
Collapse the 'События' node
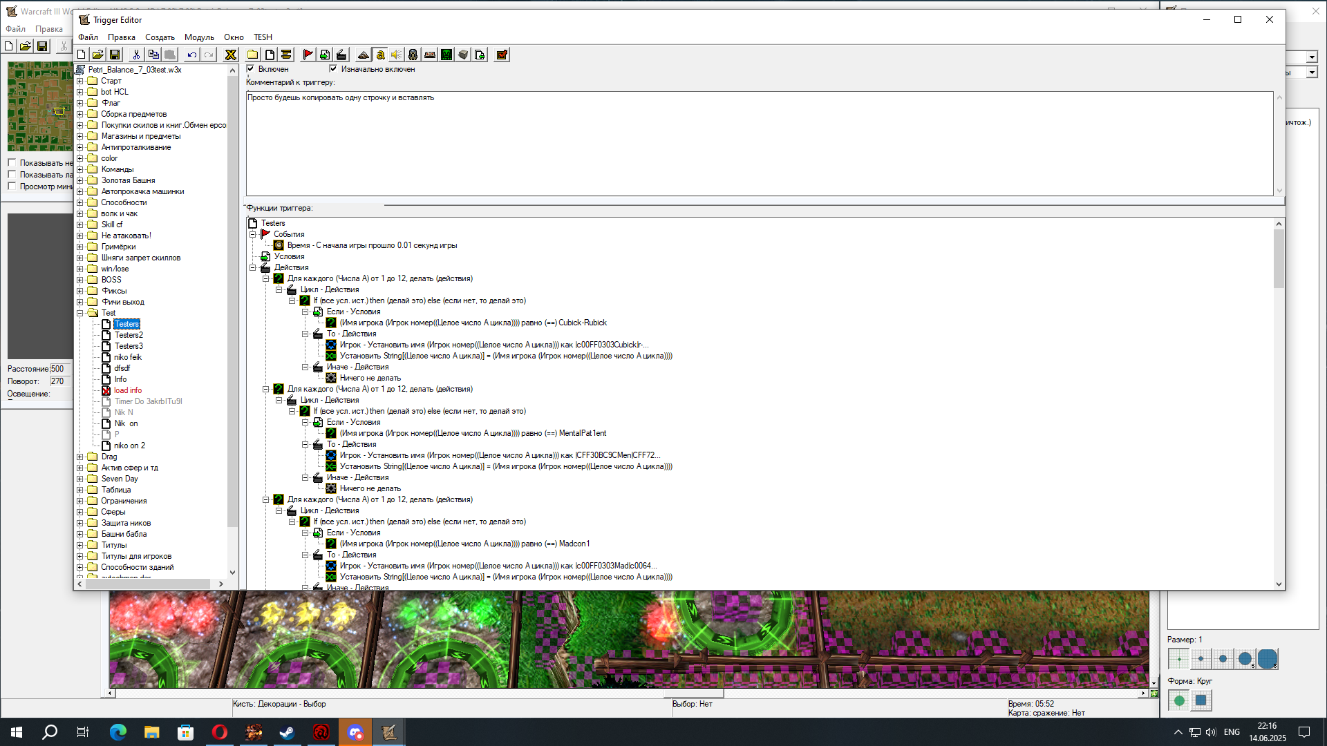(253, 234)
